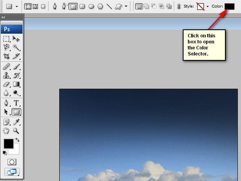Select the Clone Stamp tool

(6, 76)
